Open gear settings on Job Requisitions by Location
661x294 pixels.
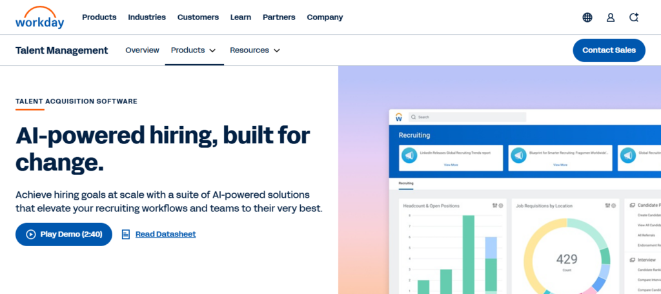(613, 205)
